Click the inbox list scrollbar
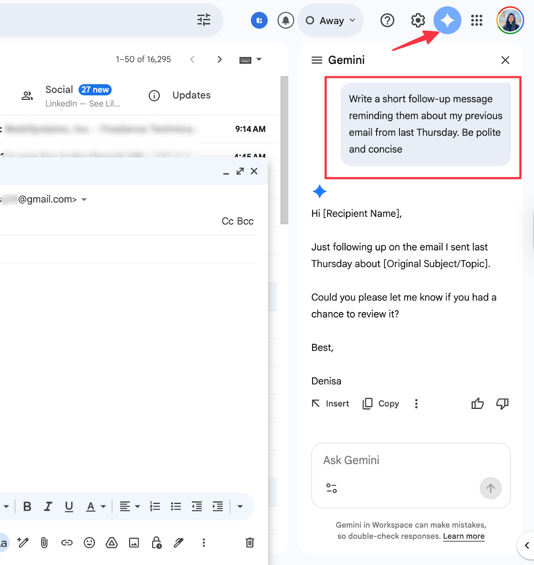This screenshot has width=534, height=565. [284, 150]
